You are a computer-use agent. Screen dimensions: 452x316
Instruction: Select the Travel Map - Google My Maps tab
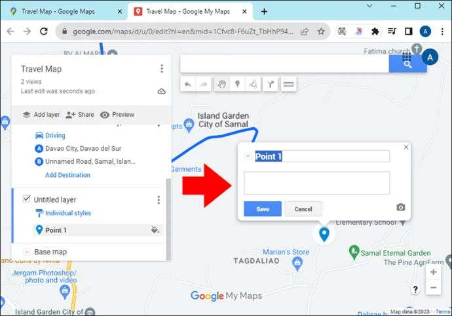point(190,12)
